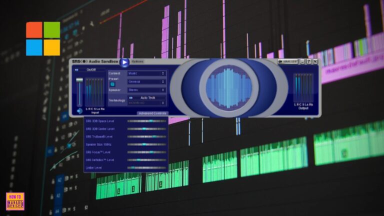Click the help question mark button
The width and height of the screenshot is (384, 216).
click(x=309, y=61)
